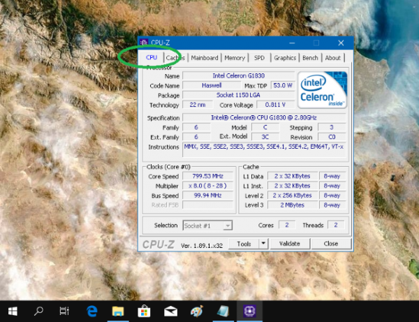Open the notepad-style app icon on the taskbar
This screenshot has height=322, width=419.
coord(223,311)
